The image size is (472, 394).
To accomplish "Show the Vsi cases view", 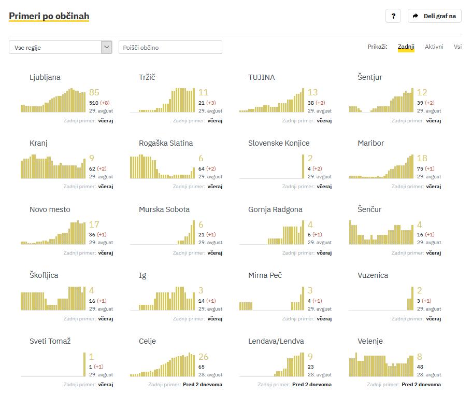I will [457, 47].
